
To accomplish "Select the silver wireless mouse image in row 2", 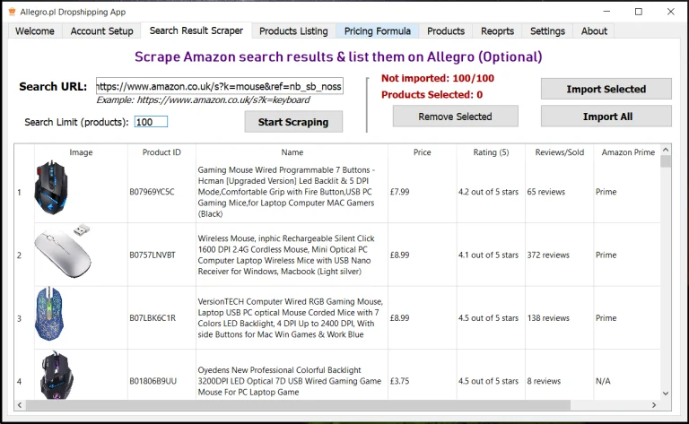I will point(63,251).
